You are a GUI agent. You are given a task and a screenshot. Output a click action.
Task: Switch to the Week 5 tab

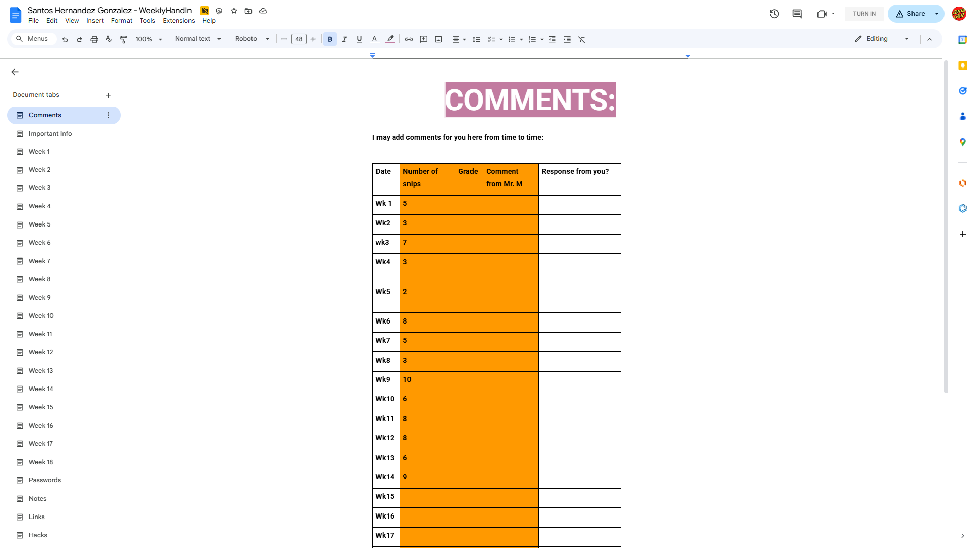pyautogui.click(x=40, y=224)
